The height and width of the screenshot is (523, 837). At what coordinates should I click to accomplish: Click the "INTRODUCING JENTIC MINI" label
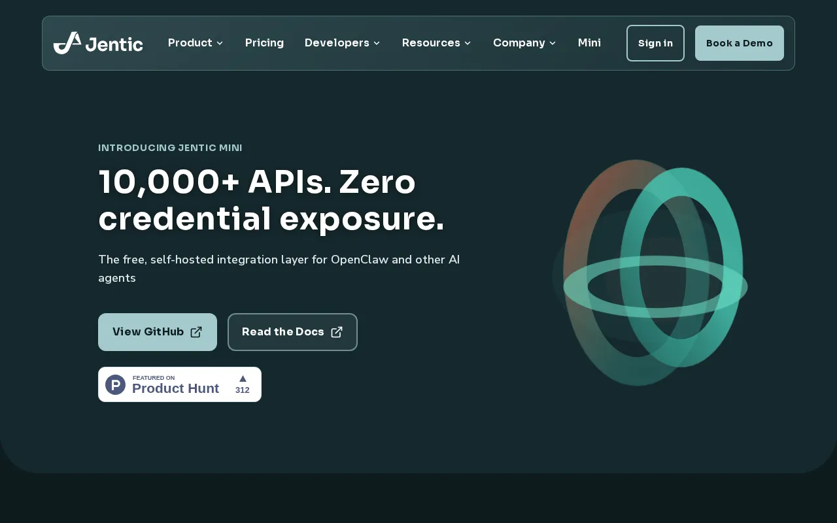click(x=170, y=148)
